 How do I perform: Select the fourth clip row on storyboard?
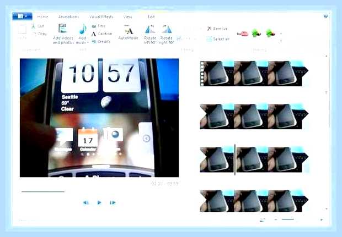point(254,201)
